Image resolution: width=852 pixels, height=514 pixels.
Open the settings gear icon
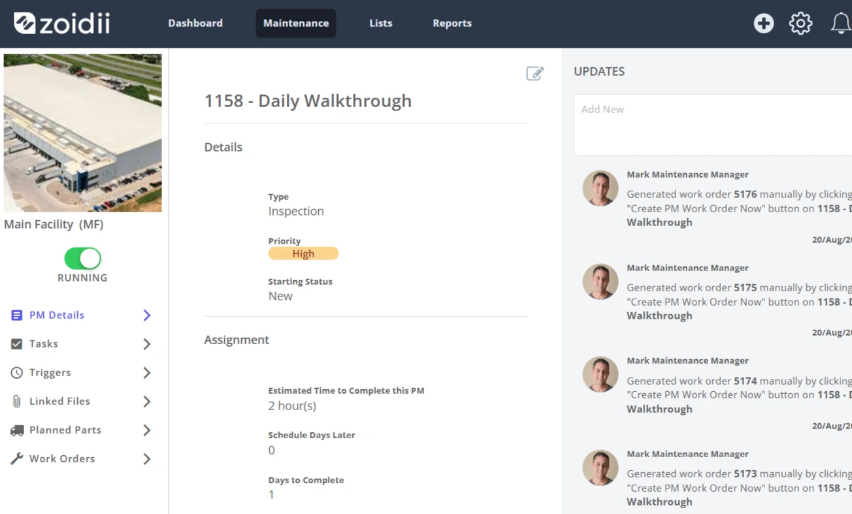pos(800,24)
